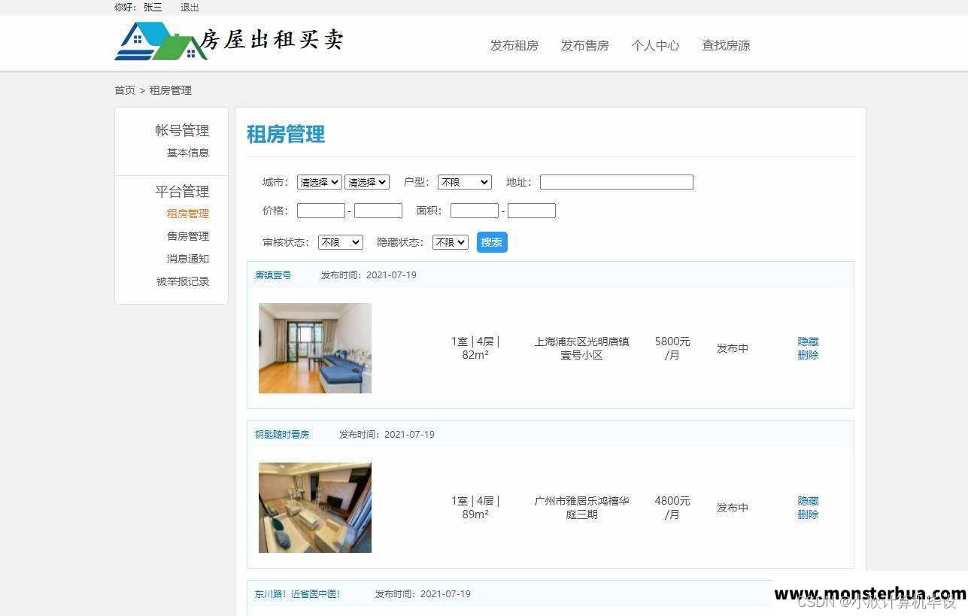Focus the minimum 面积 field
The height and width of the screenshot is (616, 968).
point(474,211)
